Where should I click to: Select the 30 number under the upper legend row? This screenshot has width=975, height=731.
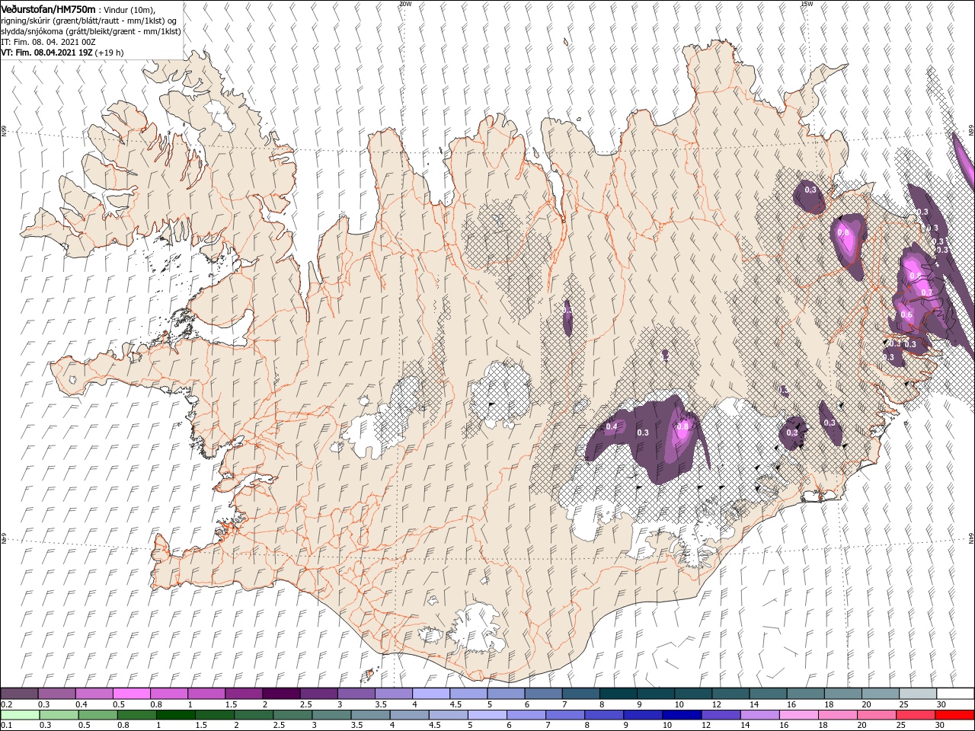pos(941,704)
